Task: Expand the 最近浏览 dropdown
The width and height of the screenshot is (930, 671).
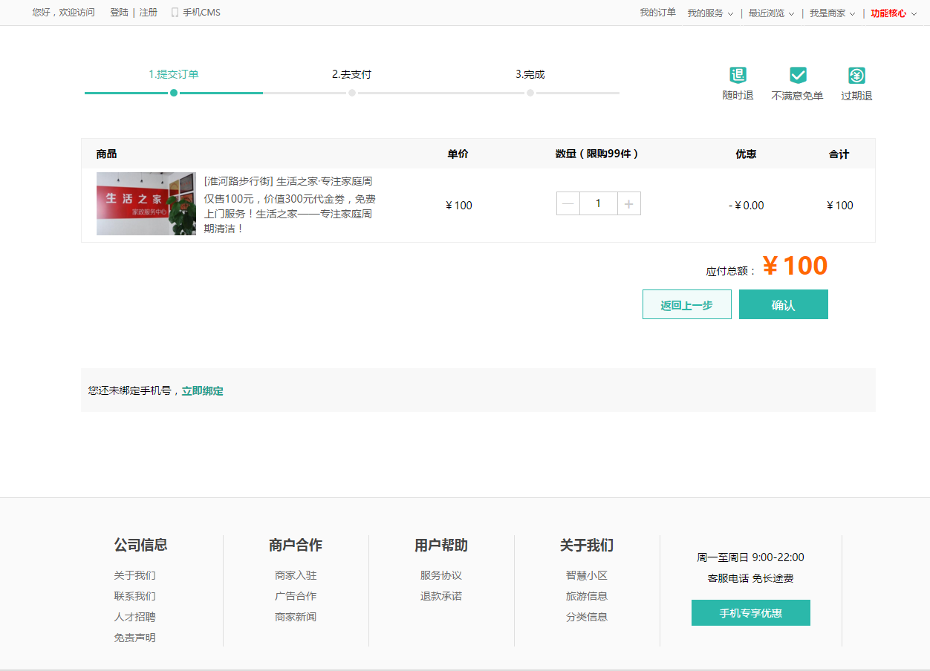Action: pyautogui.click(x=771, y=13)
